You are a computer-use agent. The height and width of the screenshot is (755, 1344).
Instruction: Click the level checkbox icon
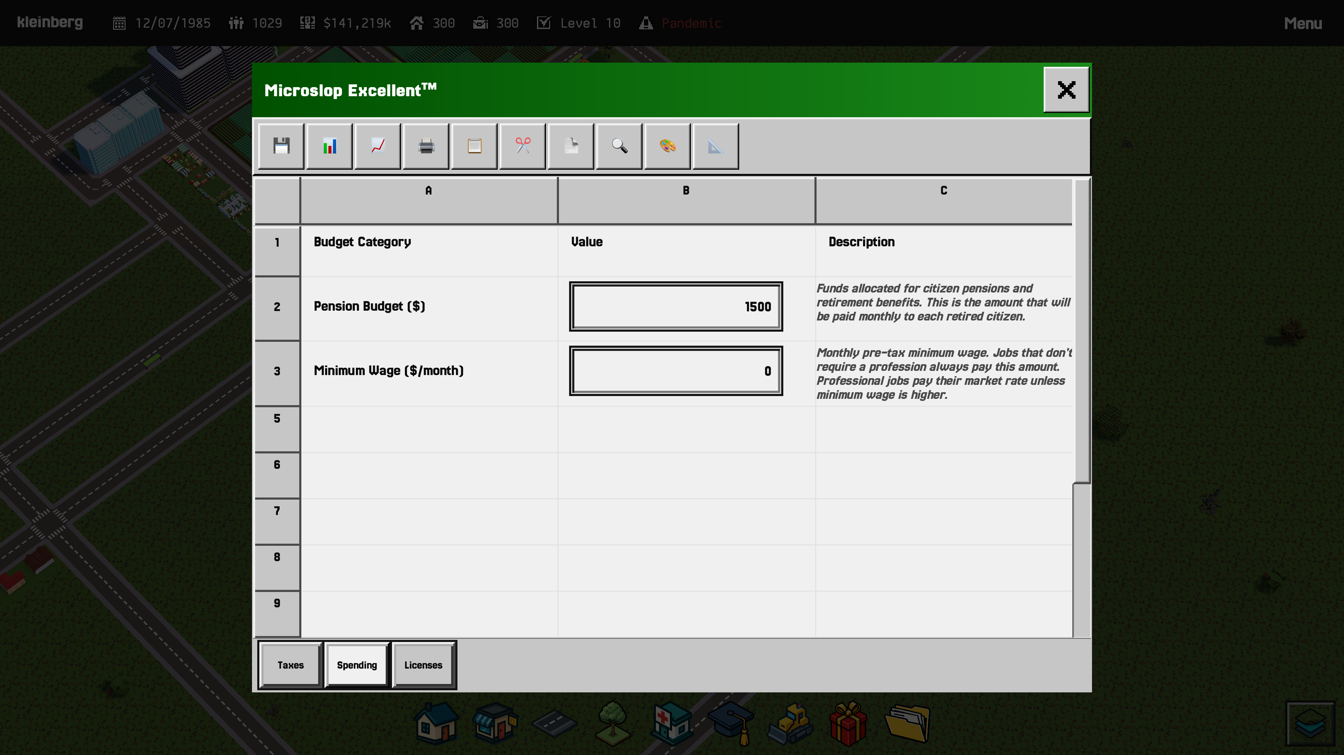544,23
